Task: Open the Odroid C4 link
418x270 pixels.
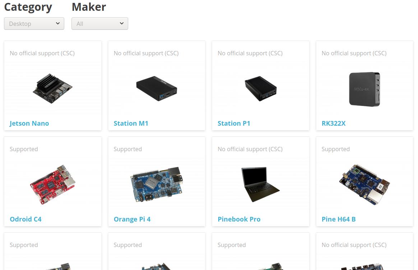Action: (25, 219)
